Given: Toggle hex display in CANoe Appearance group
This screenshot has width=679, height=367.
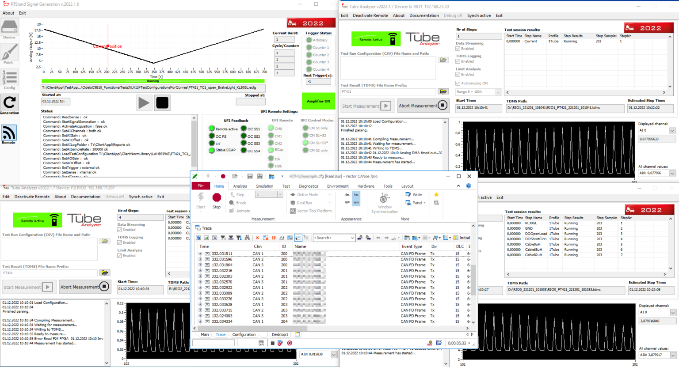Looking at the screenshot, I should click(356, 195).
